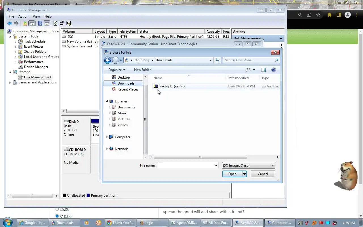Open the Chrome Extensions puzzle icon
The height and width of the screenshot is (227, 363).
coord(329,15)
